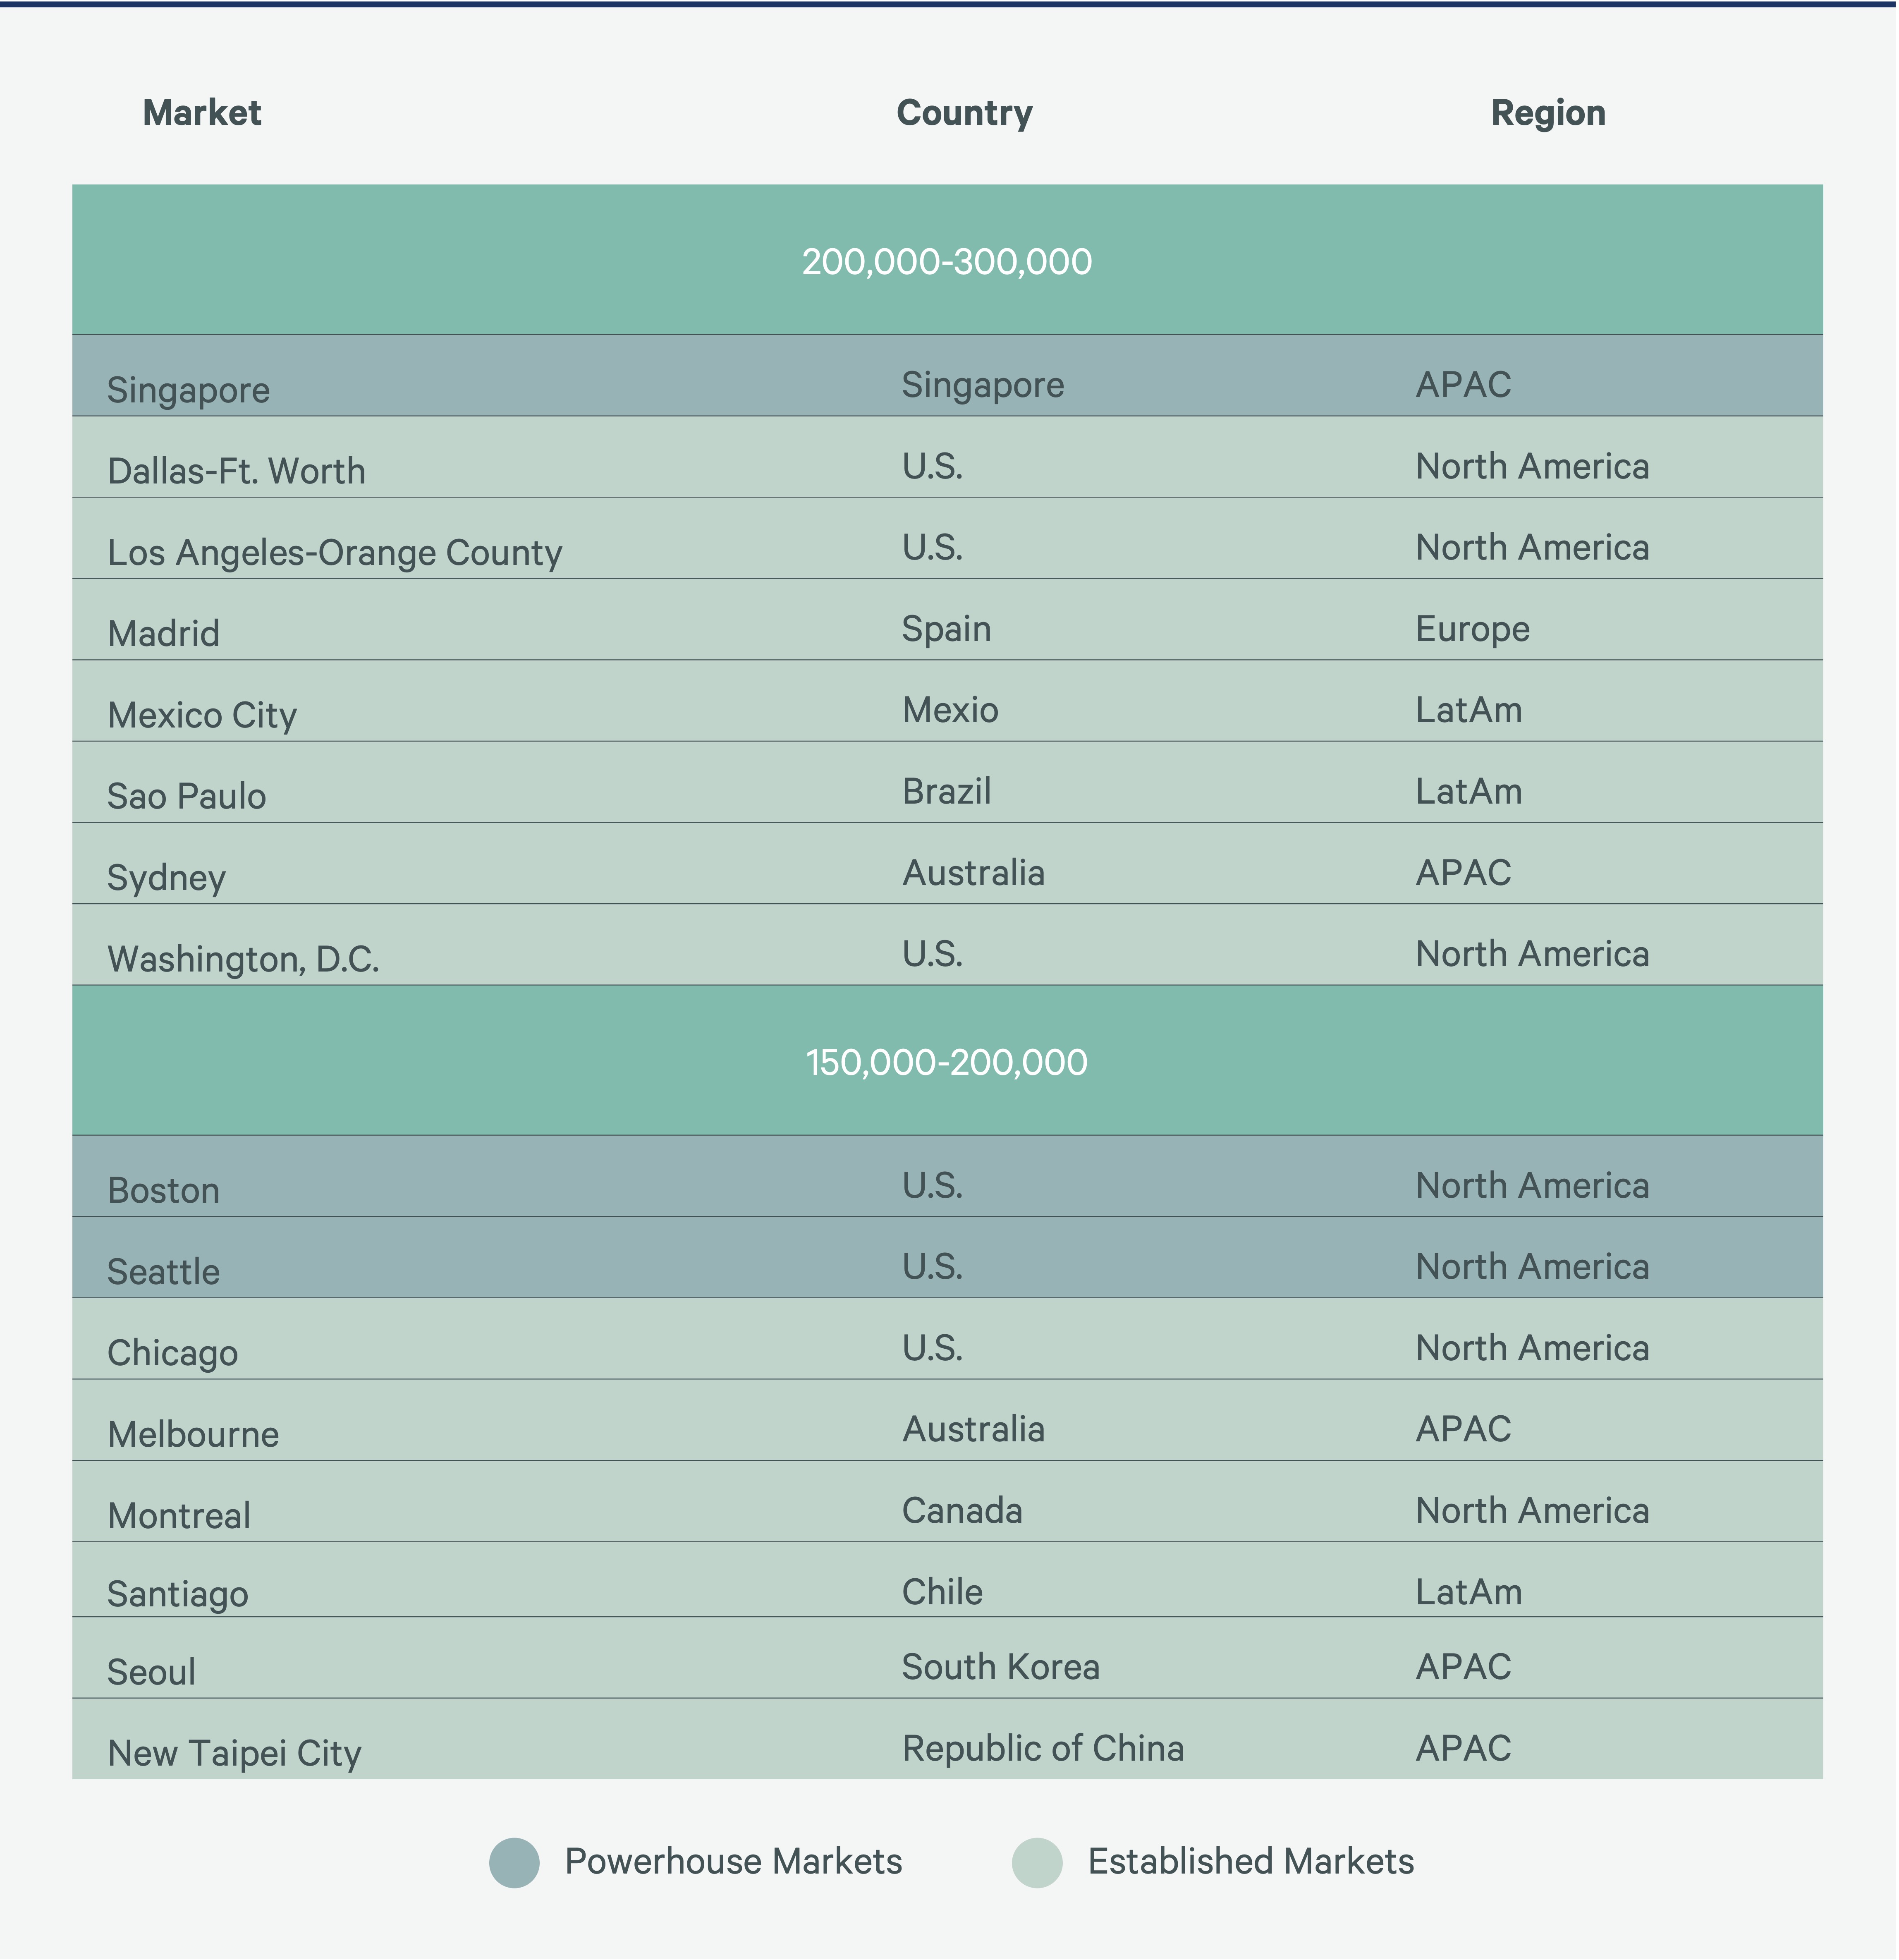Select U.S. in the Seattle row

(x=933, y=1267)
